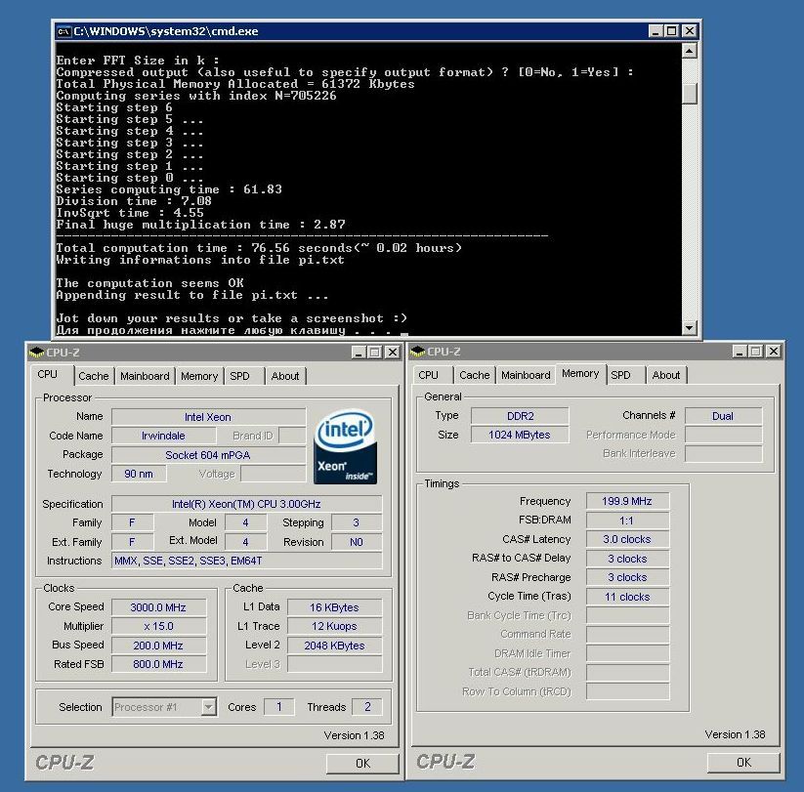Close the left CPU-Z window
The width and height of the screenshot is (804, 792).
tap(393, 353)
